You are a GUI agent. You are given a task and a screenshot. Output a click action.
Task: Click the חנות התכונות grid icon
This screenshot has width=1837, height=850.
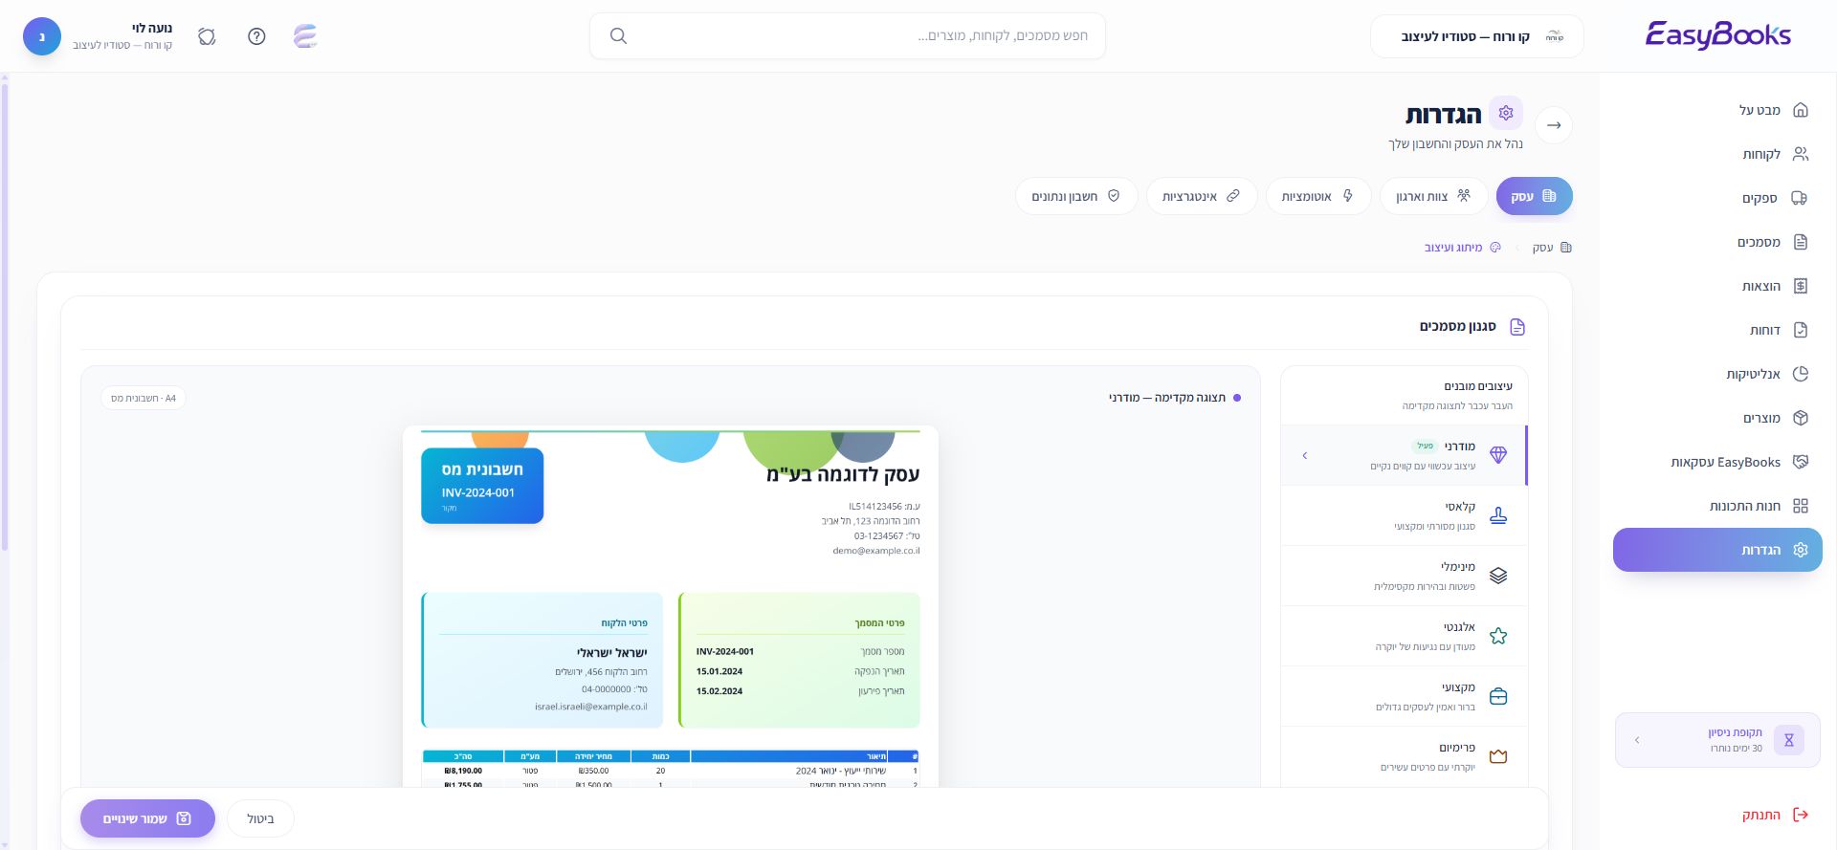[1800, 506]
